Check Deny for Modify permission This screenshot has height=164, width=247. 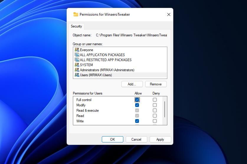tap(155, 105)
